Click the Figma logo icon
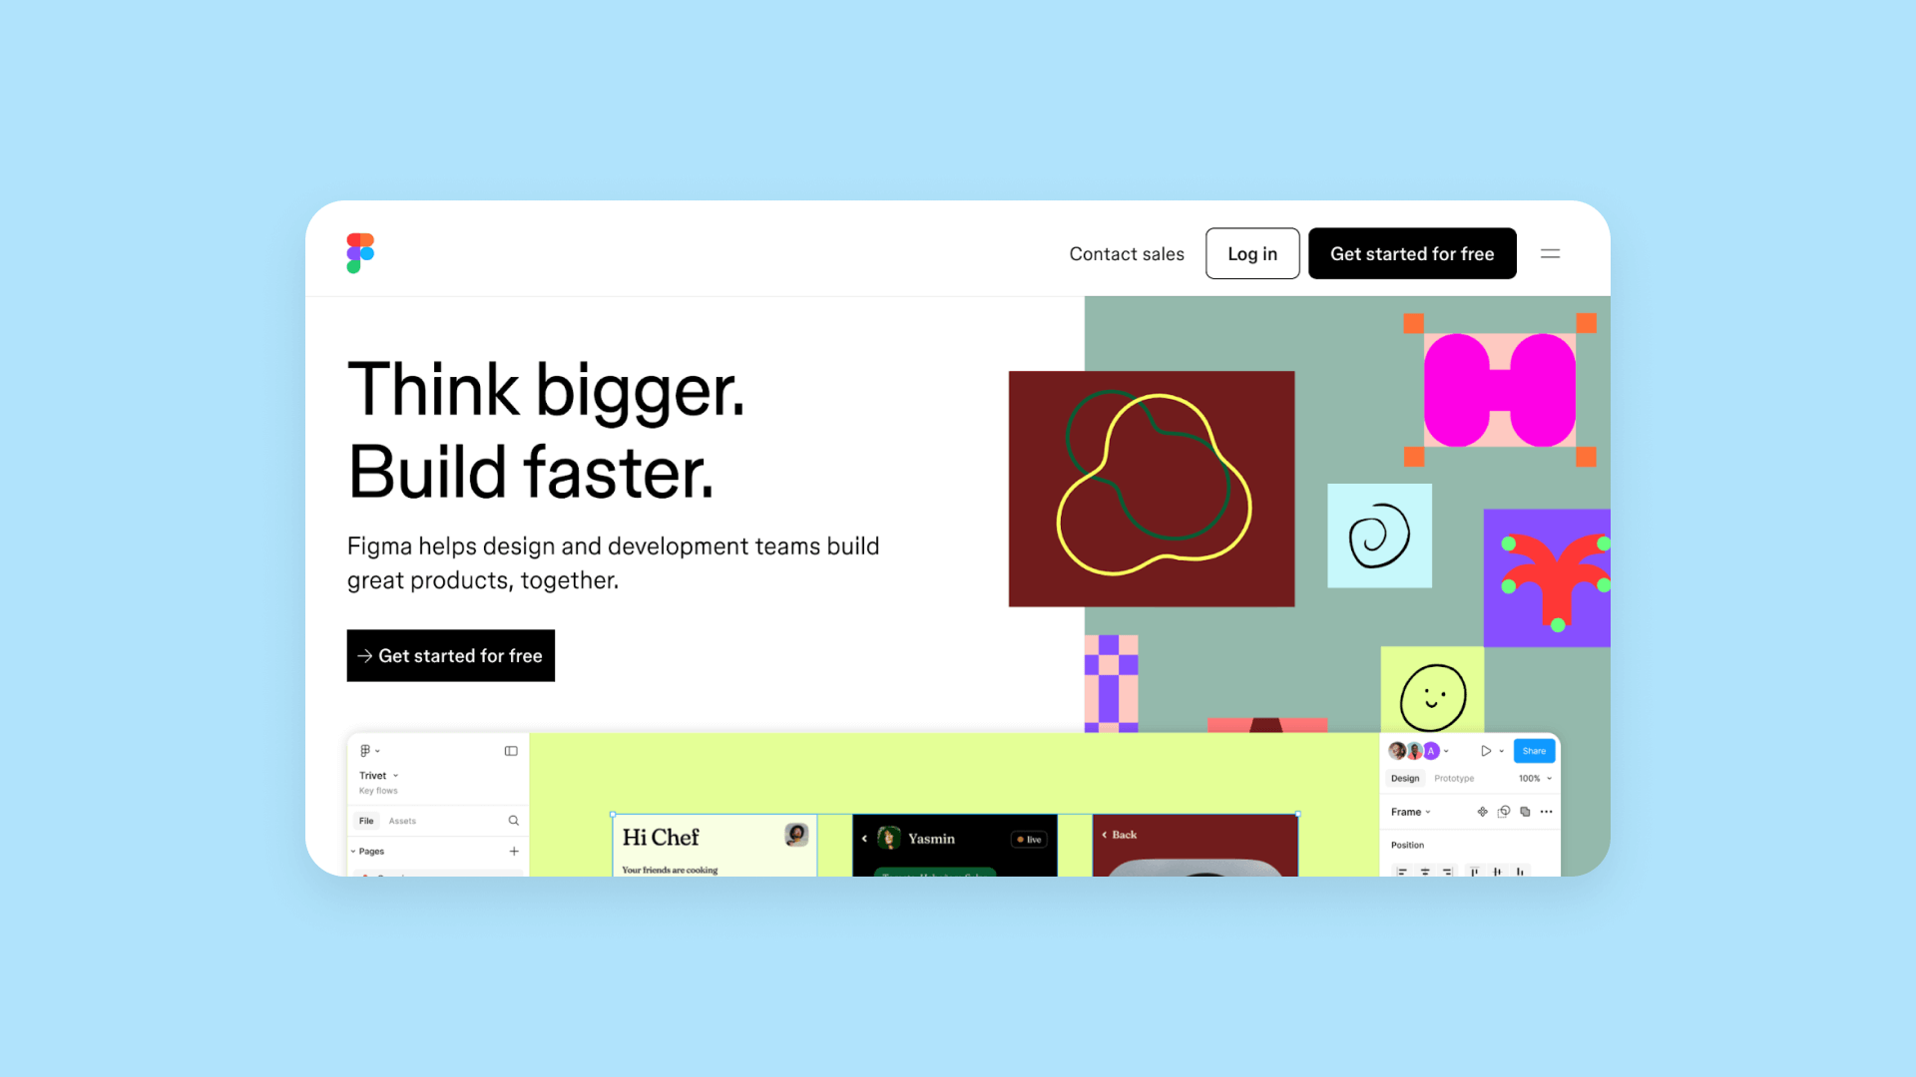The image size is (1916, 1077). [358, 252]
